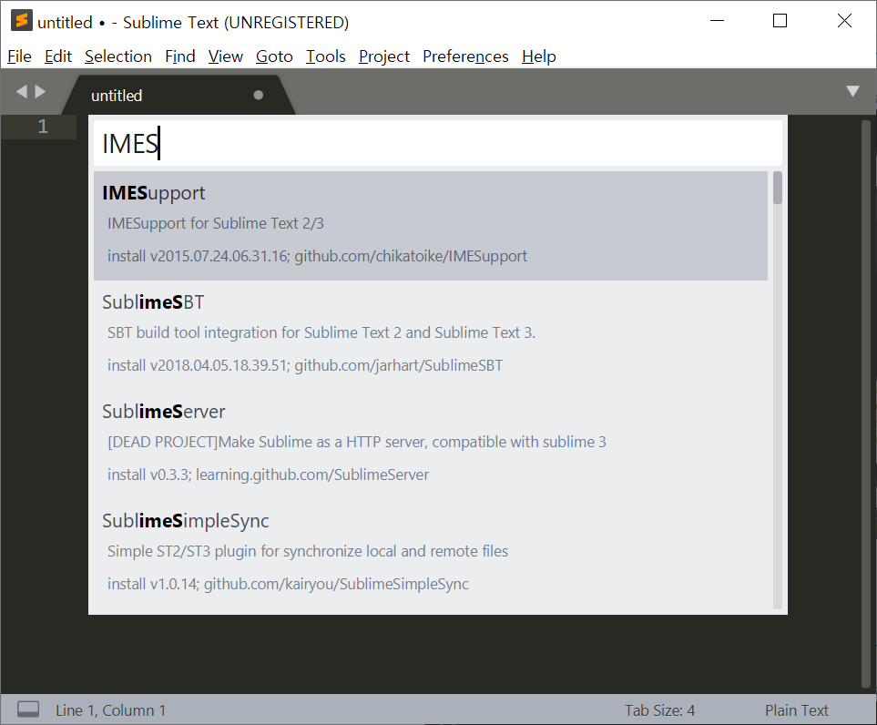The height and width of the screenshot is (725, 877).
Task: Open the tab list dropdown triangle
Action: coord(852,91)
